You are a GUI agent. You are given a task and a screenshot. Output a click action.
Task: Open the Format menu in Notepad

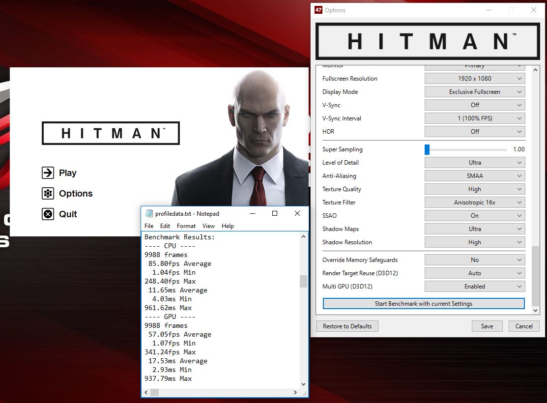[x=186, y=226]
